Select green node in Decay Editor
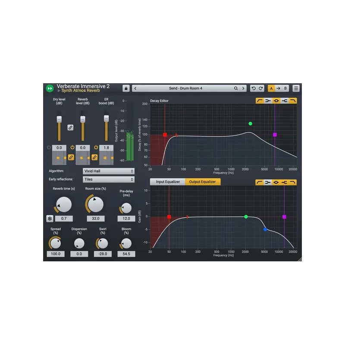The height and width of the screenshot is (345, 345). click(251, 124)
